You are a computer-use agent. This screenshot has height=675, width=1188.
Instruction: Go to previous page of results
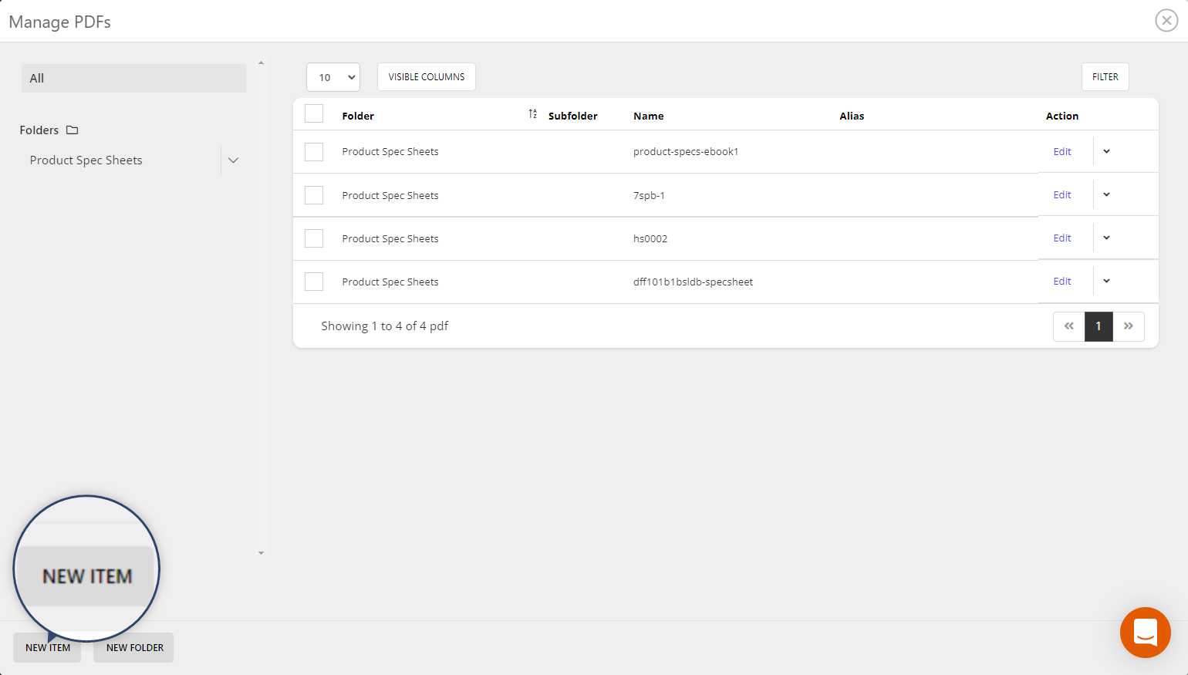[1068, 326]
